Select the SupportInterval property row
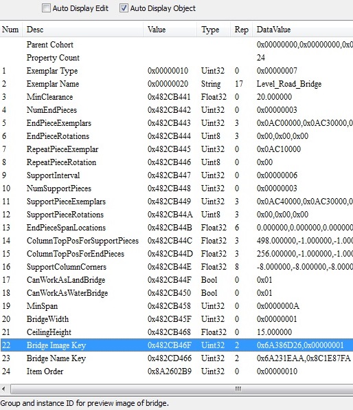This screenshot has width=353, height=410. click(176, 175)
